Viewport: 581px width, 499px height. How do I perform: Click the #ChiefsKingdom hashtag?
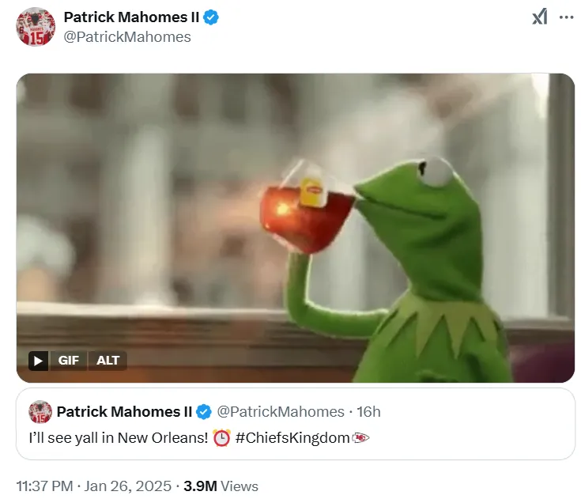292,437
